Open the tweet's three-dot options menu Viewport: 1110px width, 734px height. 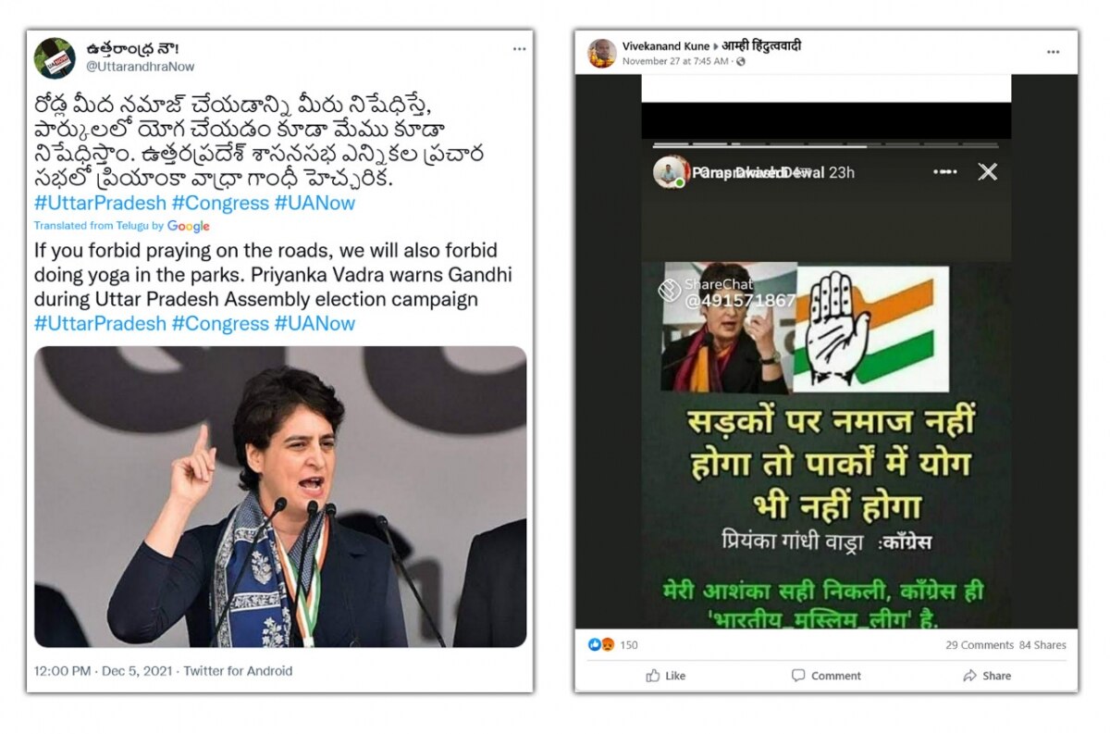(520, 47)
